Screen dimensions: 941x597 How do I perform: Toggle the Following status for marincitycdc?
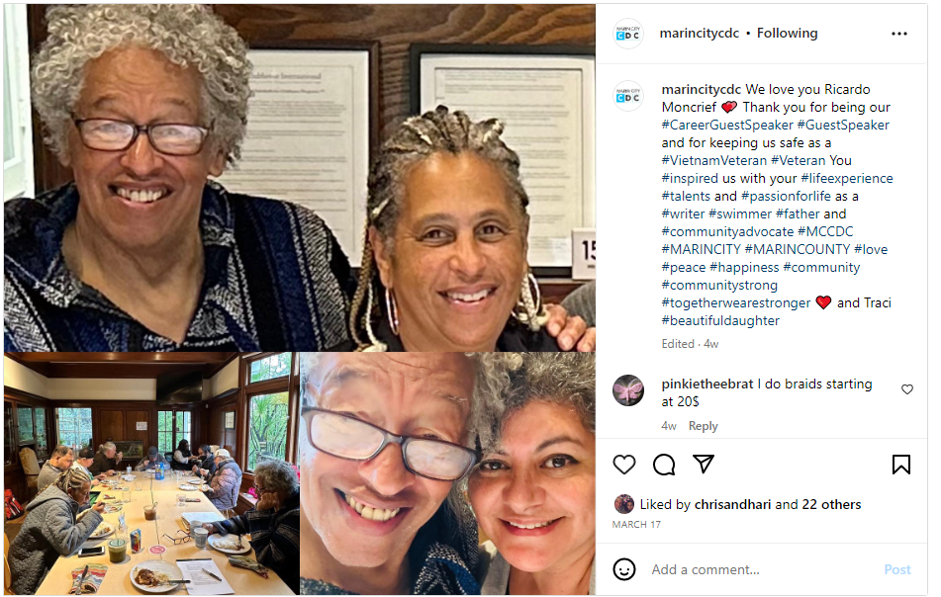[787, 33]
